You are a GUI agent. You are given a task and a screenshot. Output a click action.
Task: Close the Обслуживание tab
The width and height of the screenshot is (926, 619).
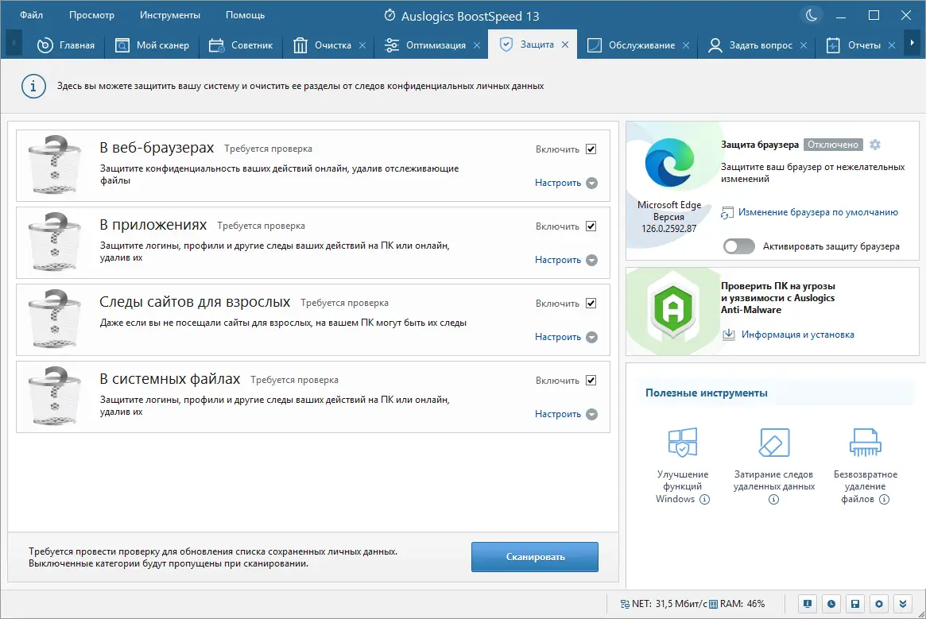686,45
